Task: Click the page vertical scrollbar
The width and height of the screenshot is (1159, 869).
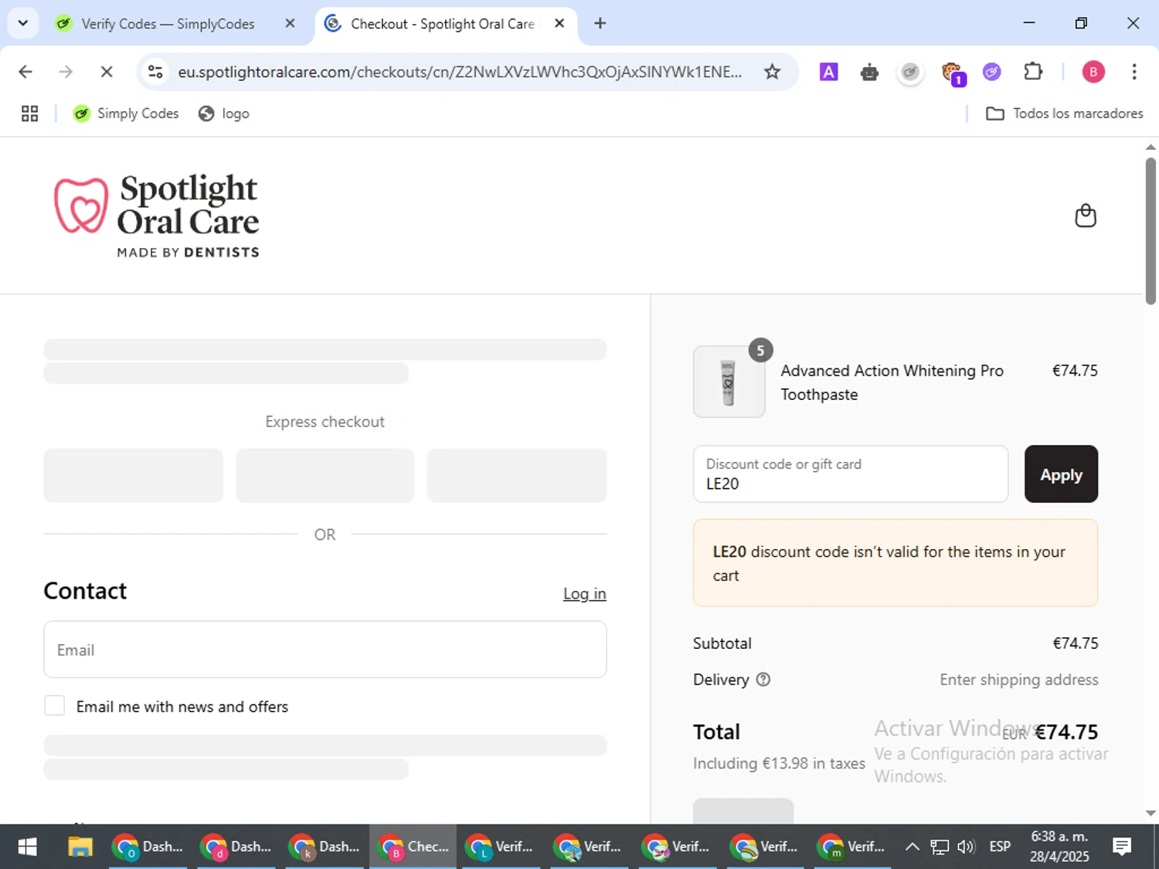Action: 1151,232
